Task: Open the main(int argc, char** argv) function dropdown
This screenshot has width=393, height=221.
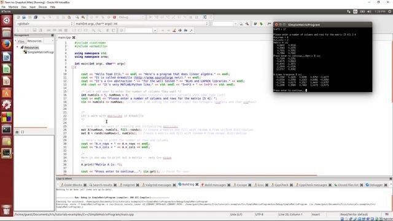Action: (x=142, y=24)
